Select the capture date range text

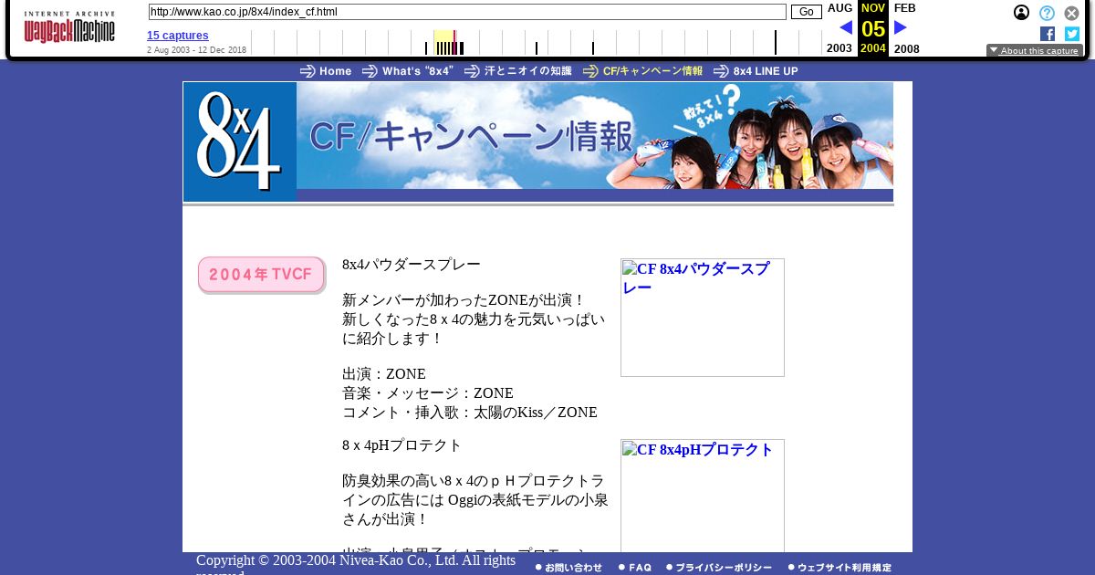(196, 50)
